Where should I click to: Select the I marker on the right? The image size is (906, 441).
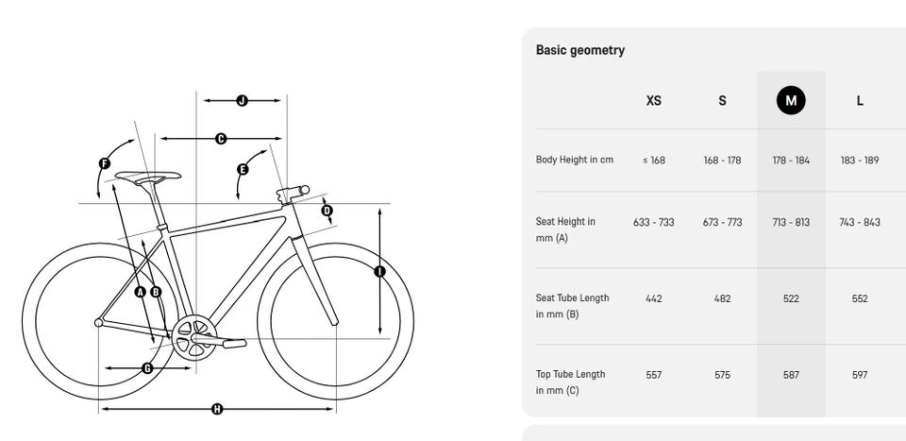(x=379, y=272)
